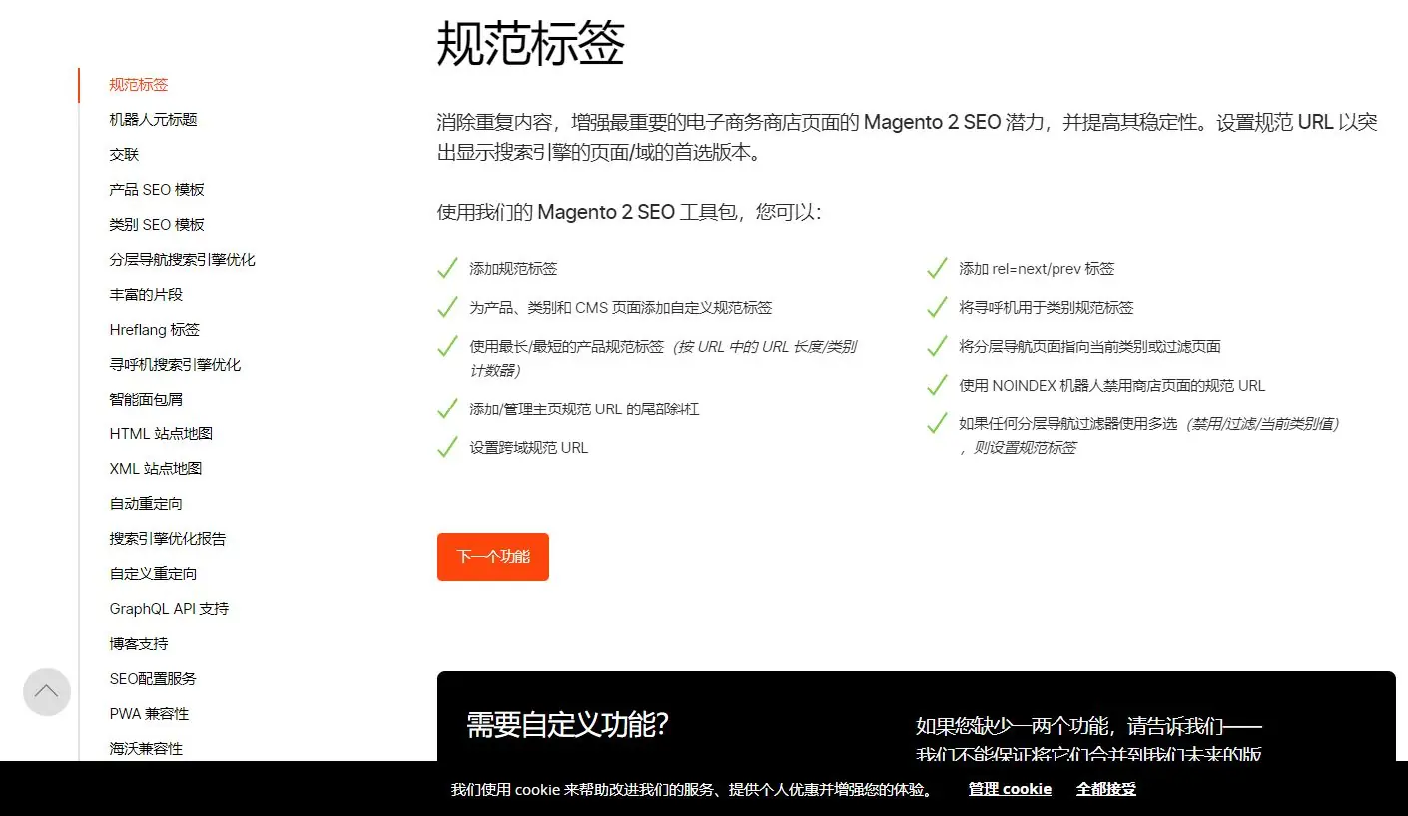Click 管理 cookie in cookie banner
The height and width of the screenshot is (816, 1408).
pos(1010,789)
